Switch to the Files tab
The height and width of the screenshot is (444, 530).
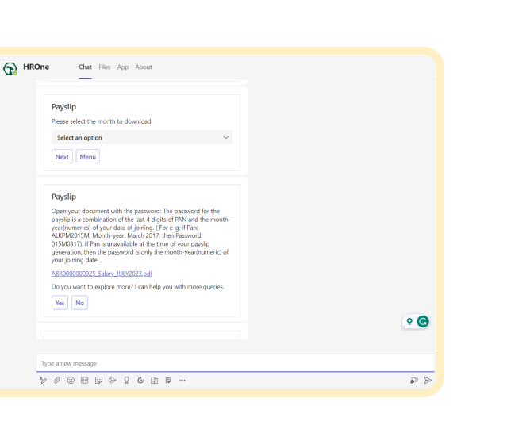(x=105, y=67)
